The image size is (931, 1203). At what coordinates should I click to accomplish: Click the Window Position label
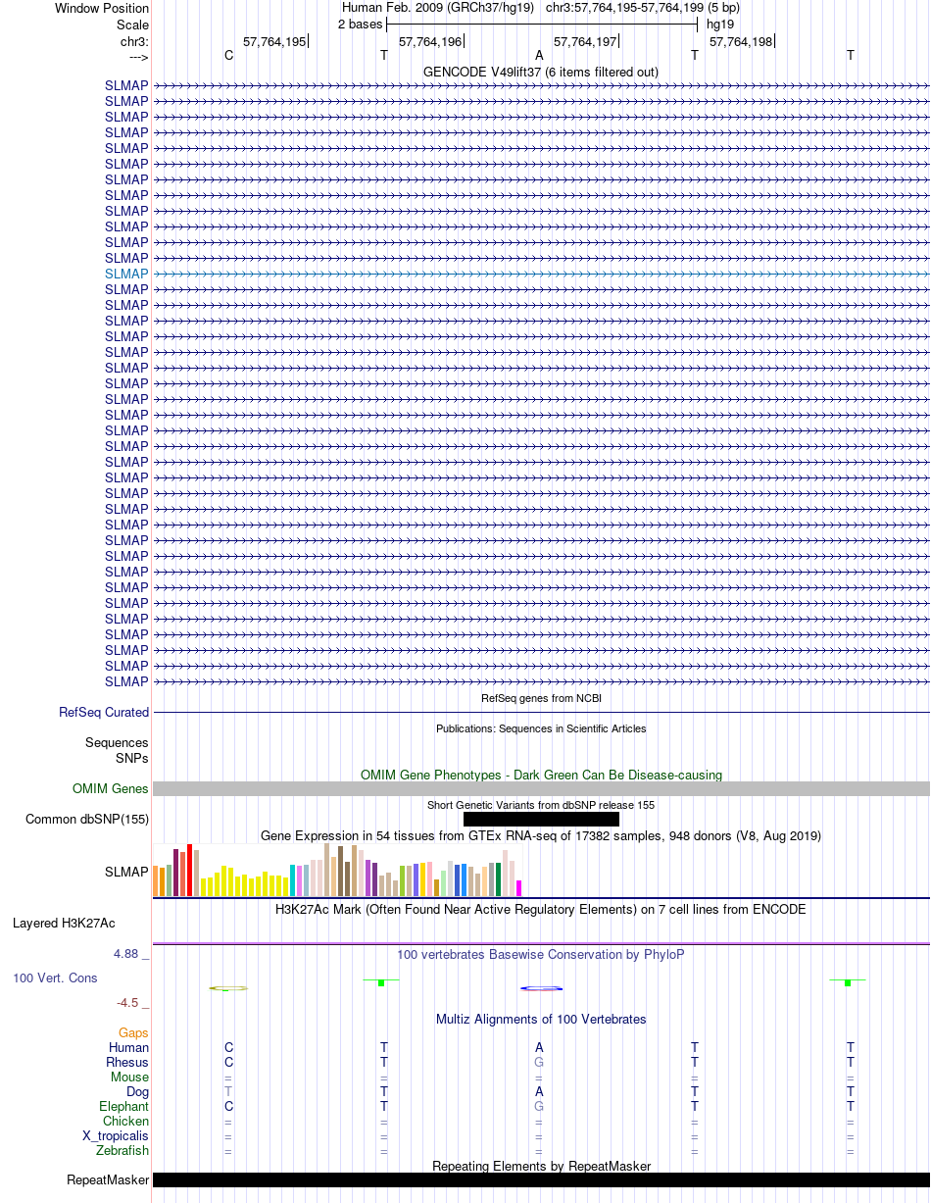102,9
